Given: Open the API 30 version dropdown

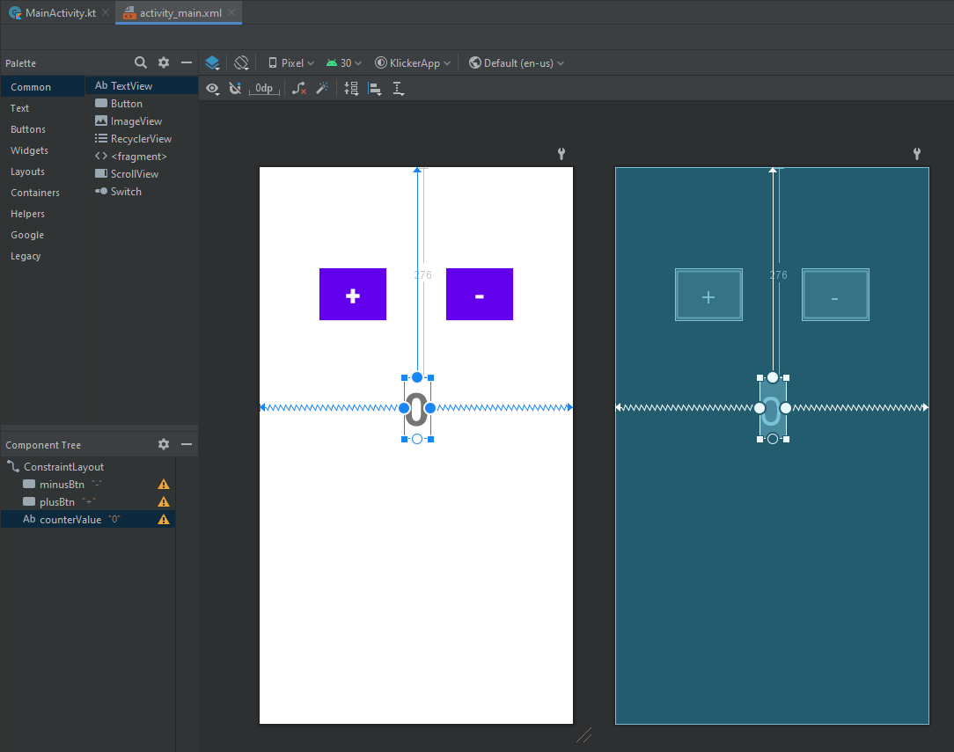Looking at the screenshot, I should tap(344, 63).
